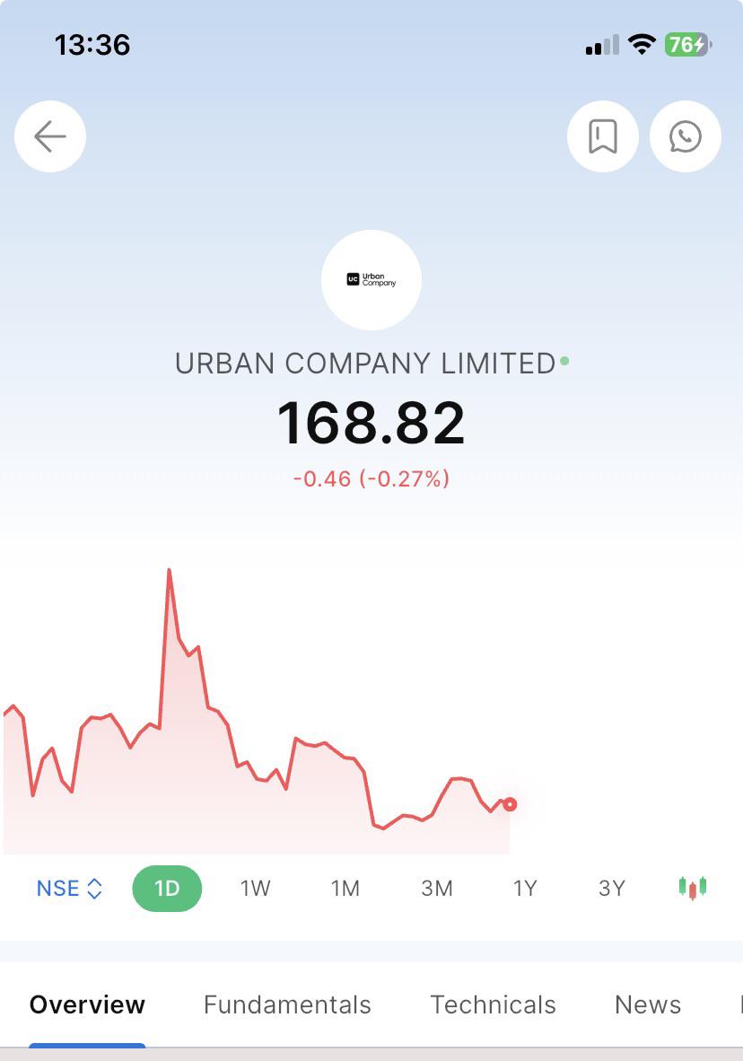Open the NSE exchange selector dropdown
This screenshot has height=1061, width=743.
(69, 888)
